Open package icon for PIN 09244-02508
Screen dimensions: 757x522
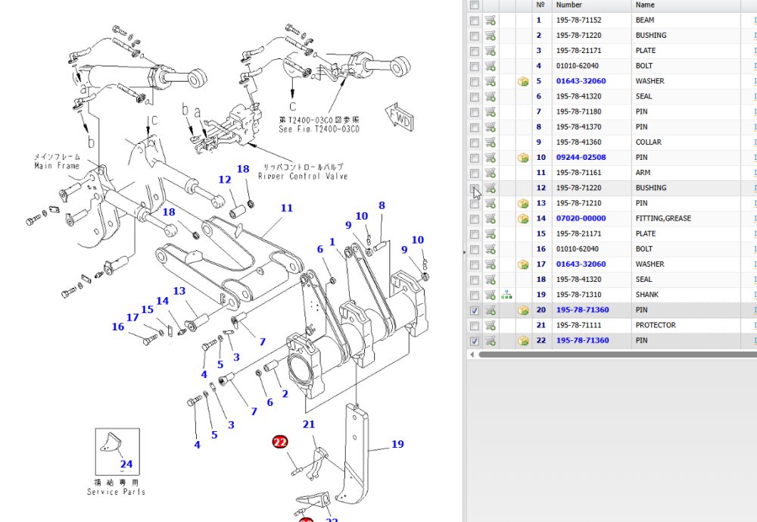pos(523,158)
